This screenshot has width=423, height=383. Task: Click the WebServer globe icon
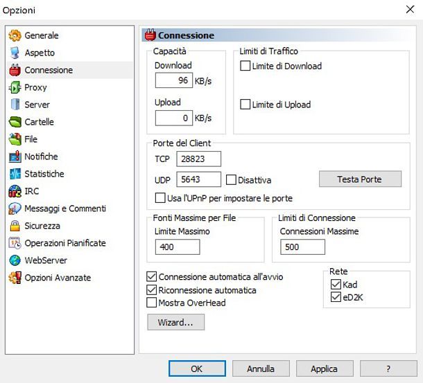15,260
